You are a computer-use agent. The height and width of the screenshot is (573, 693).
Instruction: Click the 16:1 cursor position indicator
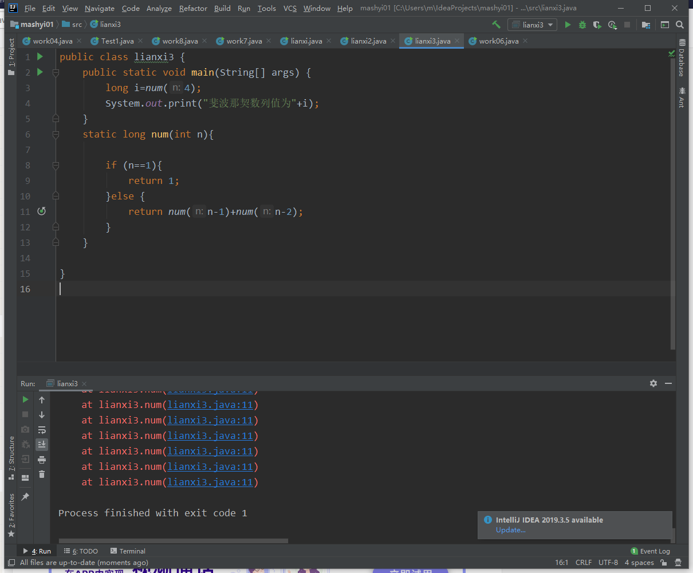[561, 563]
